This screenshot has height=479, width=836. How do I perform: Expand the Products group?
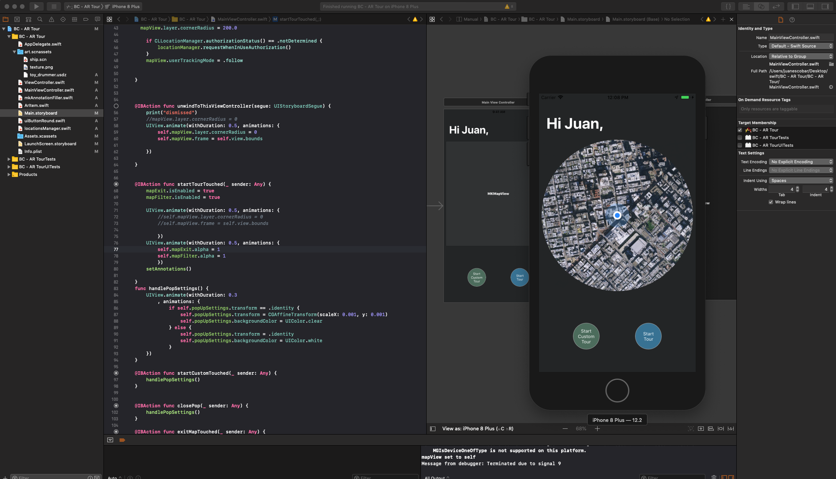pos(9,174)
